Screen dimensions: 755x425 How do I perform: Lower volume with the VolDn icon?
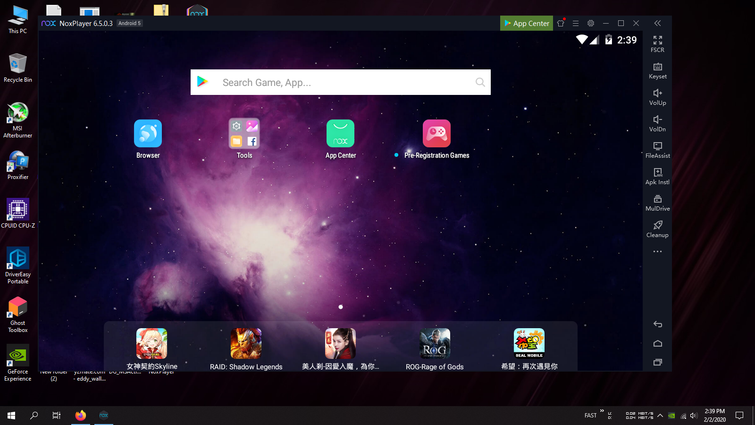(657, 124)
